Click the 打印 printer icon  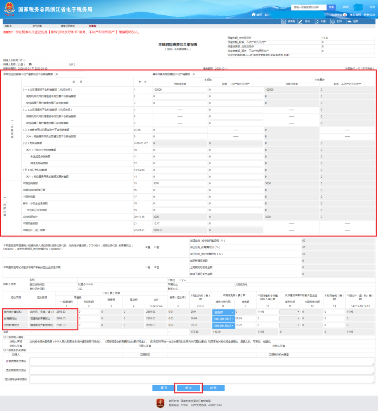coord(333,21)
